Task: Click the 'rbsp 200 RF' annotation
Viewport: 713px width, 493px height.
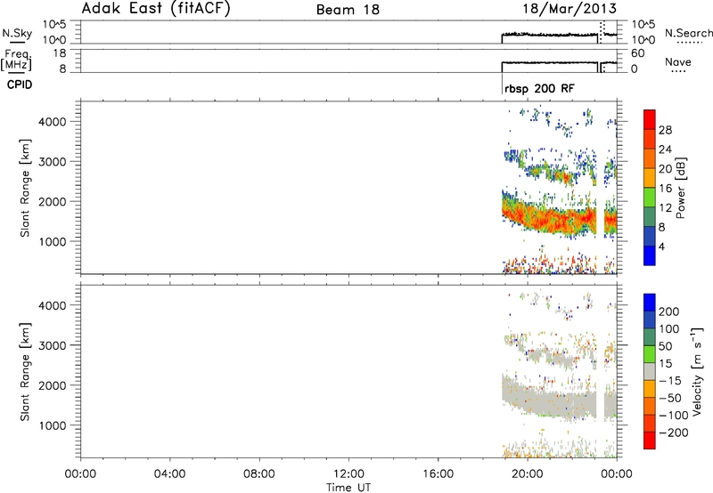Action: click(x=539, y=88)
